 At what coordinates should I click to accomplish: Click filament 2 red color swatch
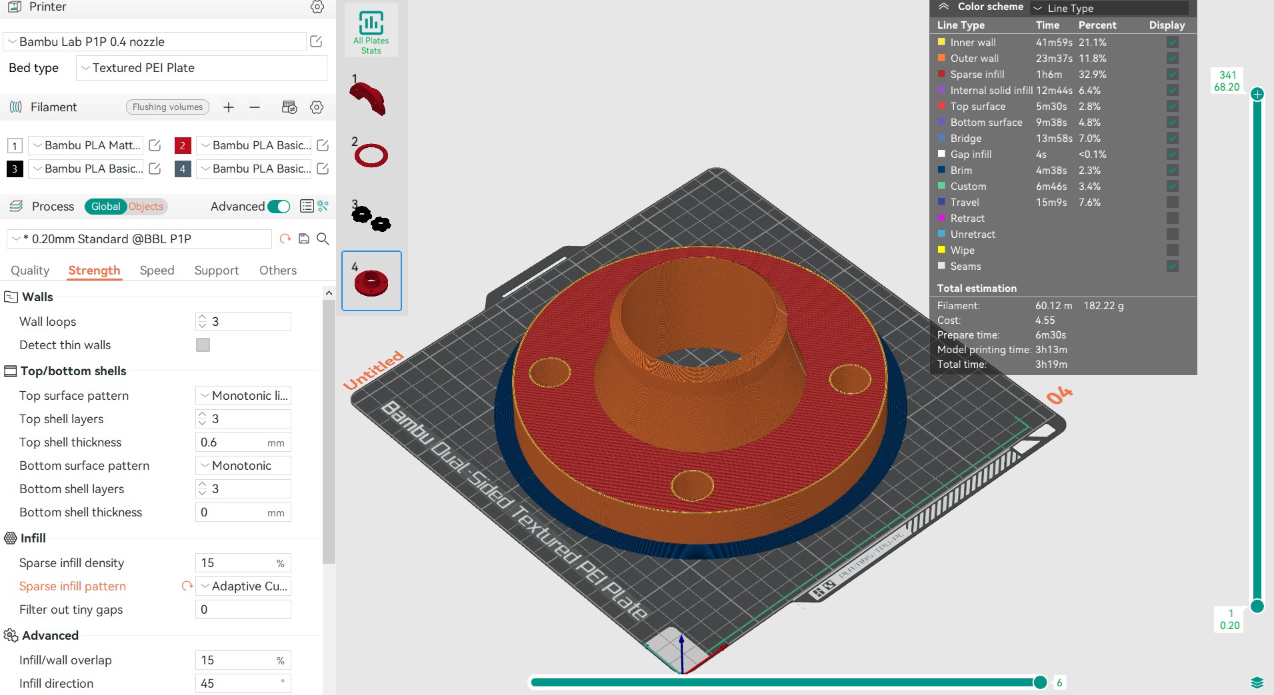click(x=183, y=145)
